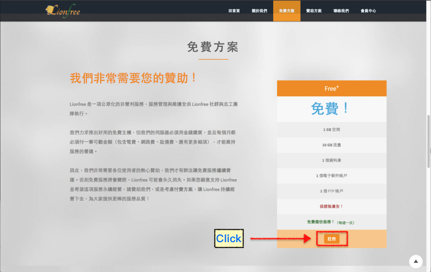
Task: Click the orange 註冊 register button
Action: point(332,239)
